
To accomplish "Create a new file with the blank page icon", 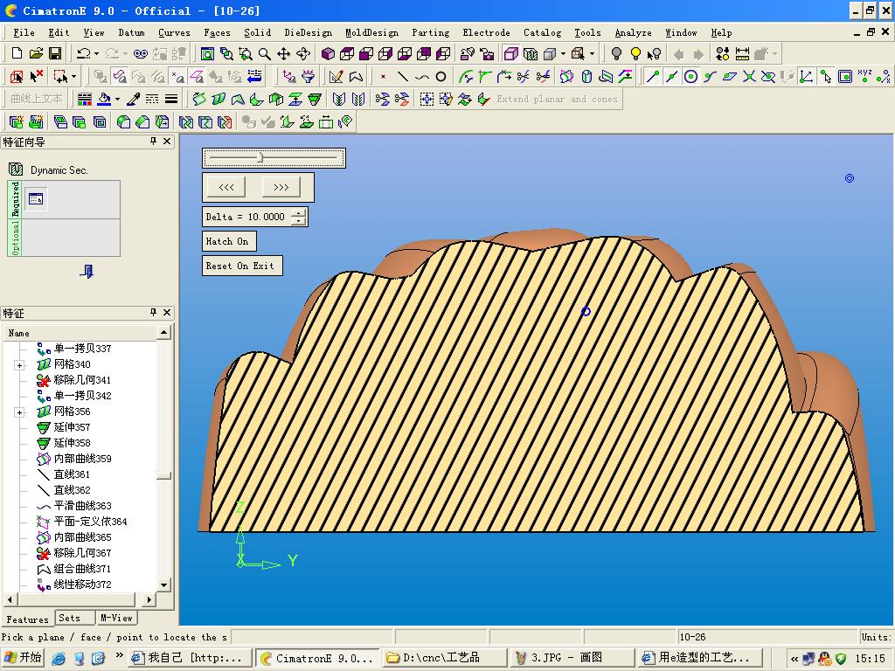I will tap(17, 53).
